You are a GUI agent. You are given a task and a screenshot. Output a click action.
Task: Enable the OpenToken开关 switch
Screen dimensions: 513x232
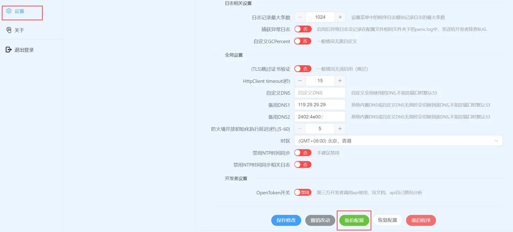pyautogui.click(x=303, y=192)
